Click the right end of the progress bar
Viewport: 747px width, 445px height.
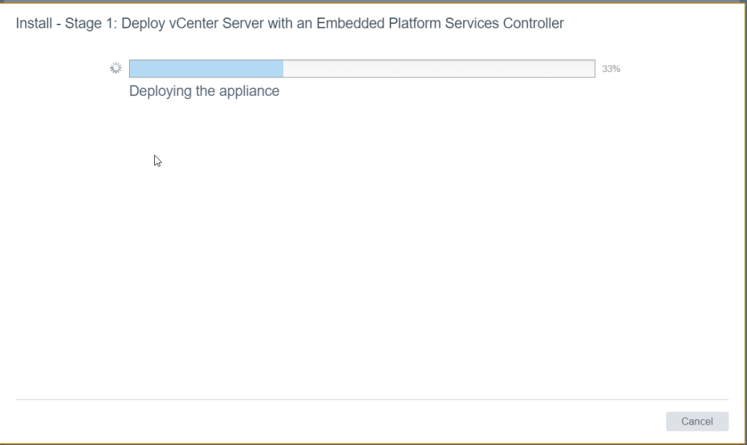pos(592,69)
